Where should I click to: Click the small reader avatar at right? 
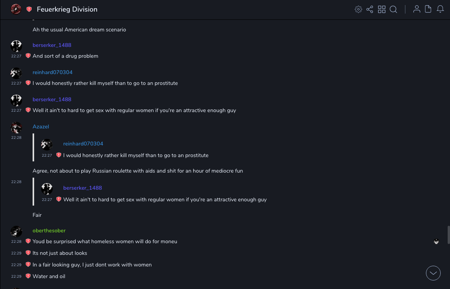[436, 242]
